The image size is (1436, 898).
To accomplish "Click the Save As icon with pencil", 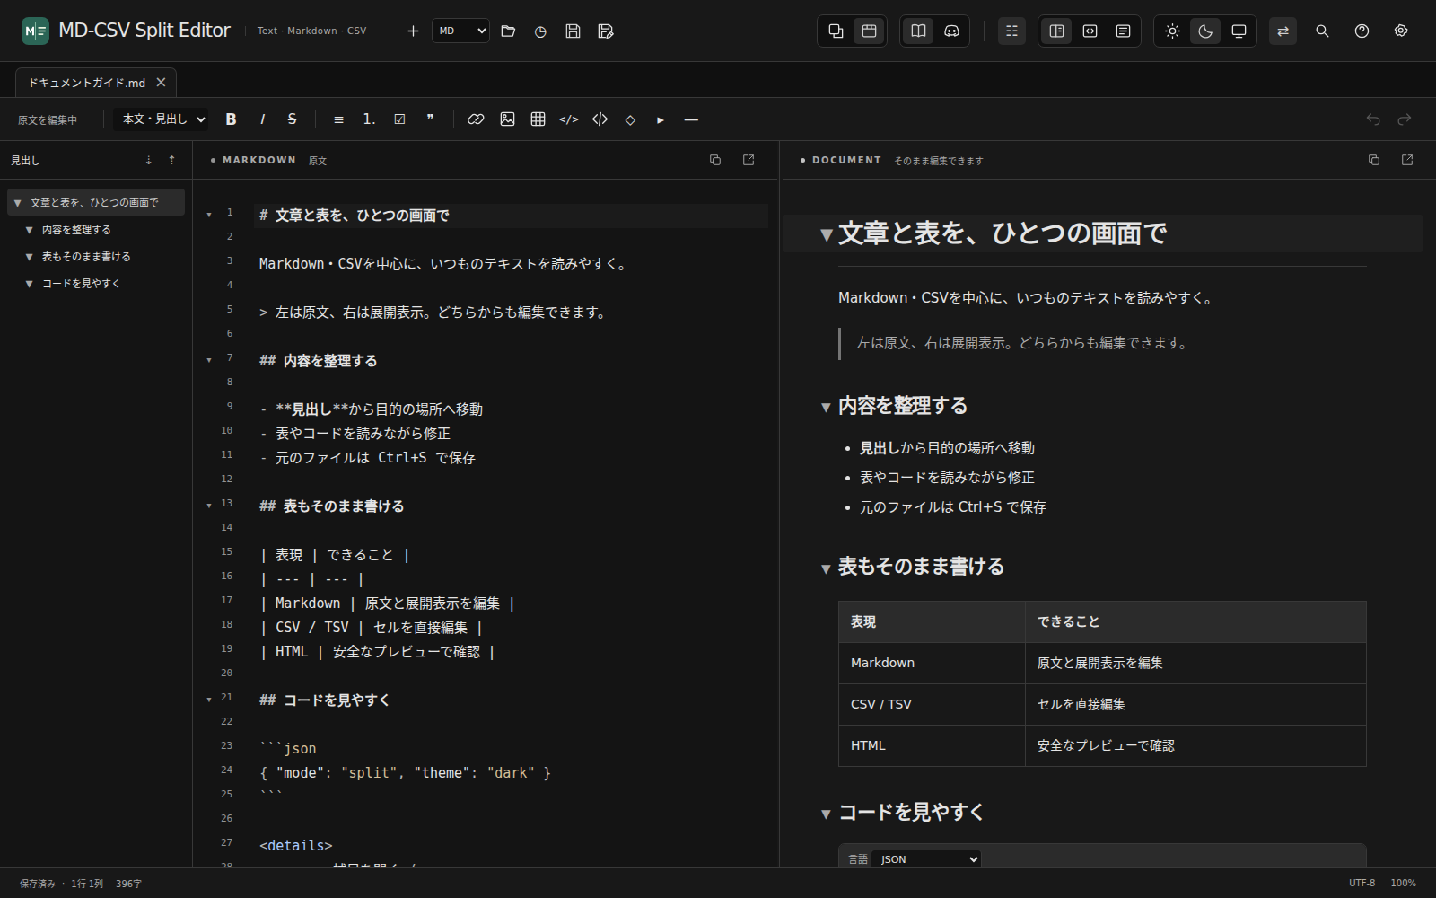I will (606, 31).
